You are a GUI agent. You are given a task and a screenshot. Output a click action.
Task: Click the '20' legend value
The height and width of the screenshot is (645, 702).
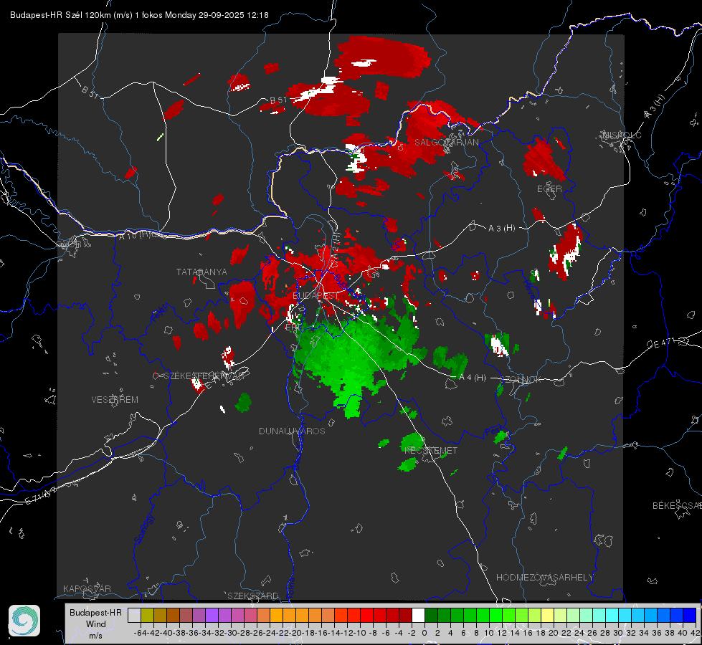point(554,633)
